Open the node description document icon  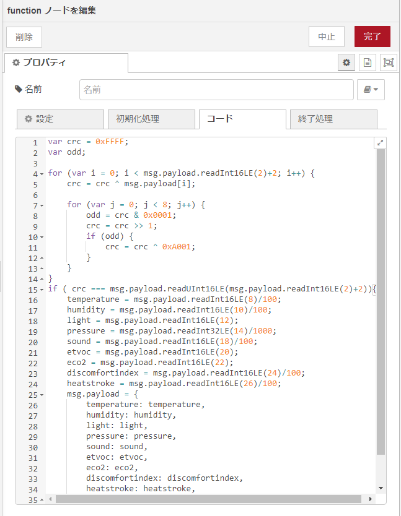click(x=368, y=62)
